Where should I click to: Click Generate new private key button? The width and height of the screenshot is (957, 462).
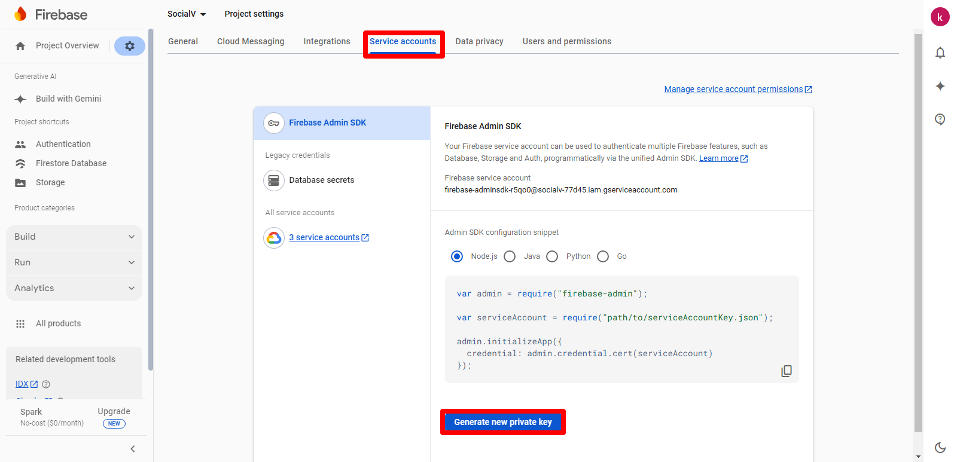pyautogui.click(x=502, y=422)
